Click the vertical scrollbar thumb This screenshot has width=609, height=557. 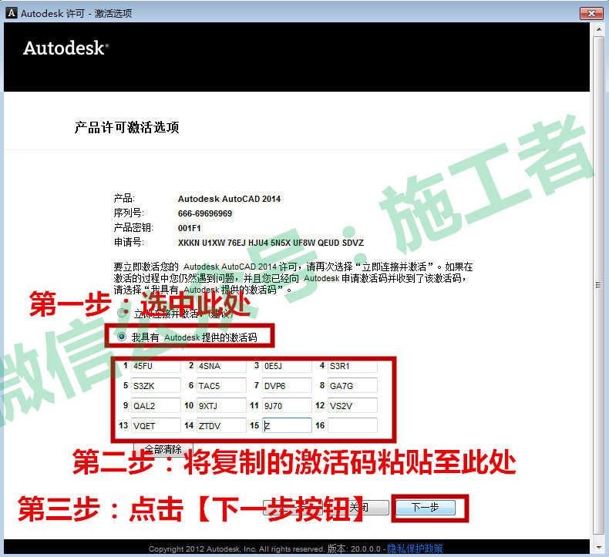[x=598, y=285]
